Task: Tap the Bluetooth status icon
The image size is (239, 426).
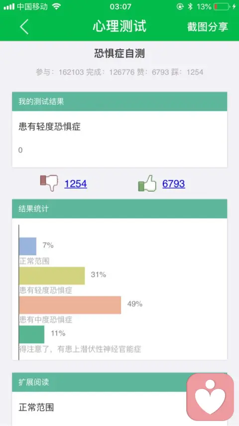Action: click(190, 6)
